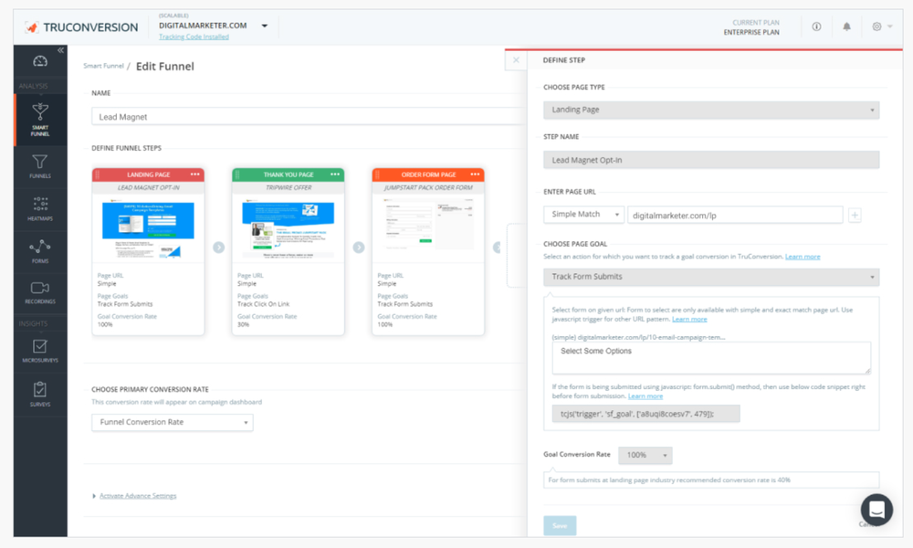Expand Activate Advance Settings
913x548 pixels.
[x=138, y=496]
